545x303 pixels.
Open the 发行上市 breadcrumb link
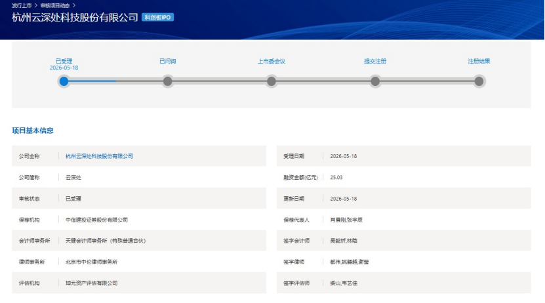click(22, 5)
